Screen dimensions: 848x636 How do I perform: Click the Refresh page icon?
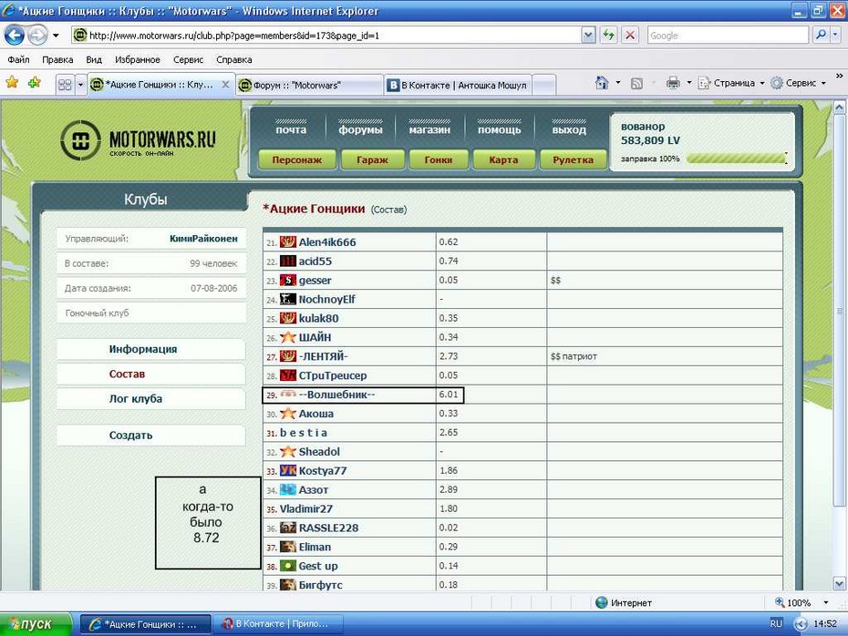click(x=609, y=36)
